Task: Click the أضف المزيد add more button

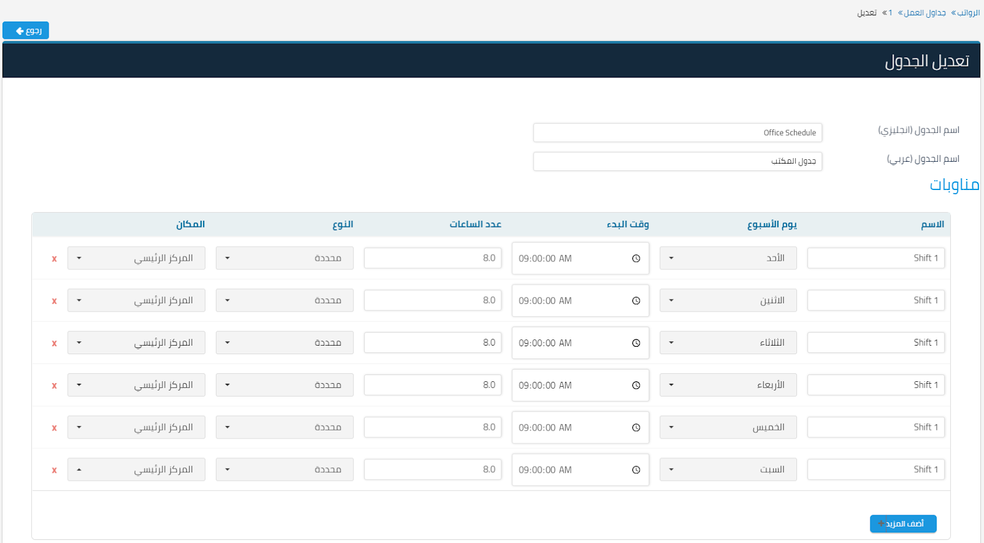Action: click(x=903, y=523)
